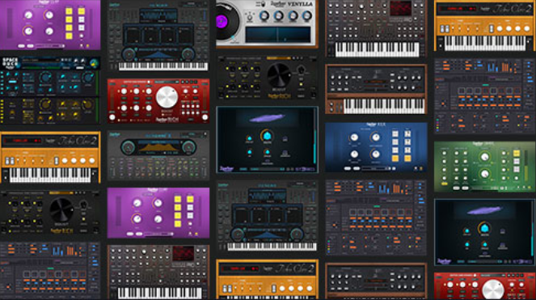Click the second white pill button on blue plugin
This screenshot has height=300, width=536.
(357, 168)
